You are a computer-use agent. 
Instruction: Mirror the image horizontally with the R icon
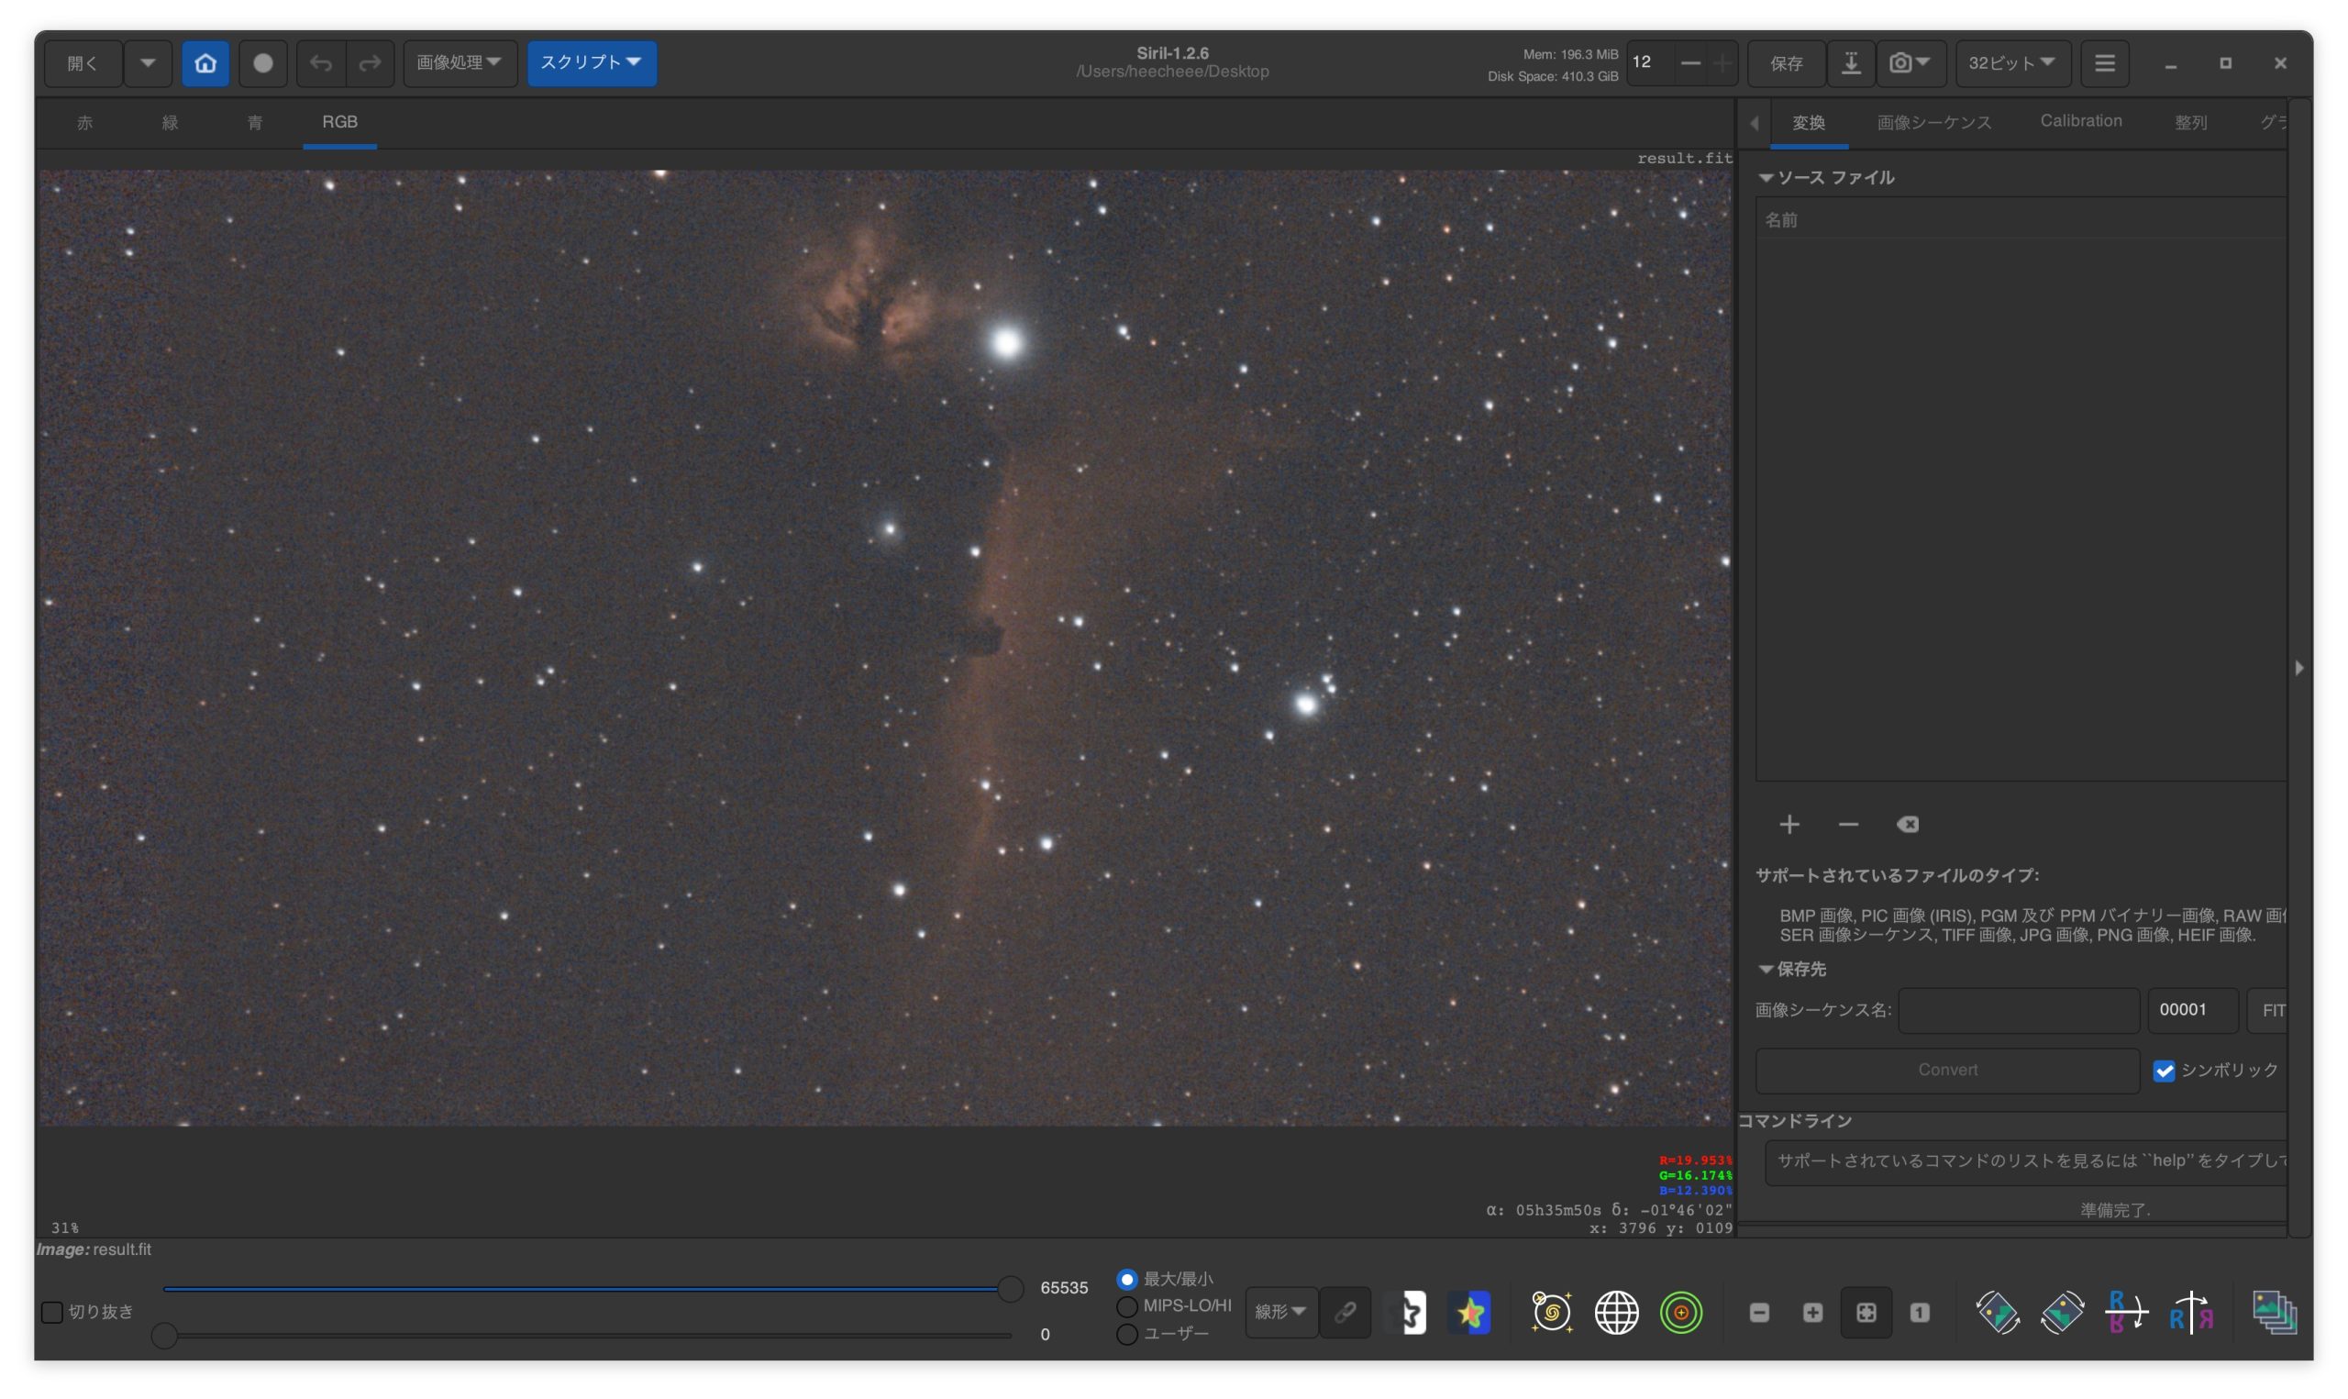(x=2190, y=1312)
